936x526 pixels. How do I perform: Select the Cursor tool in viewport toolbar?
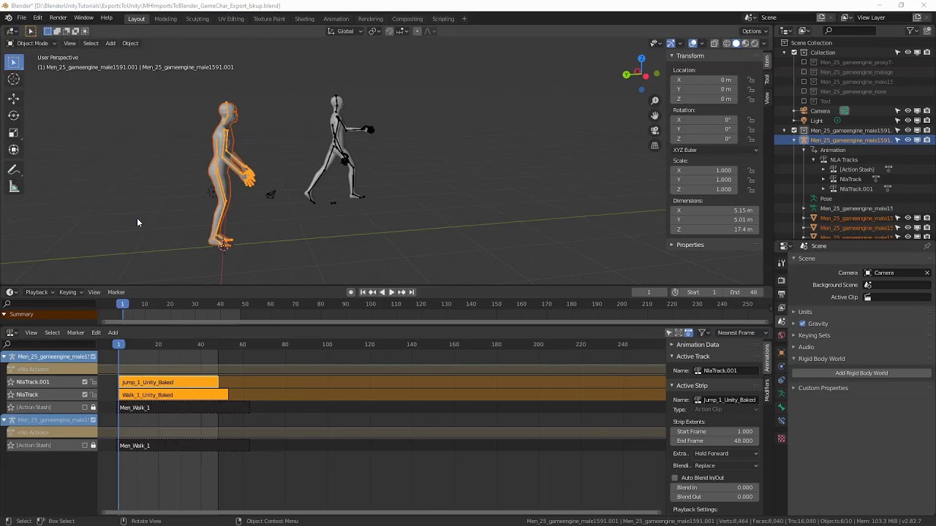13,79
